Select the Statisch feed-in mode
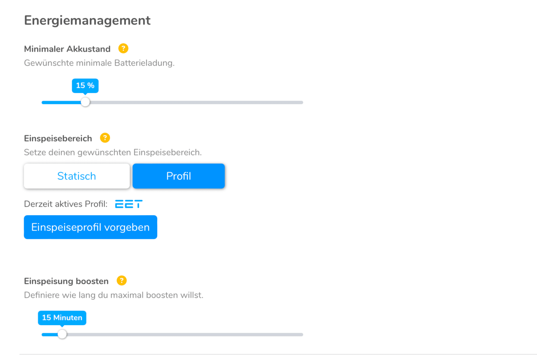 77,176
